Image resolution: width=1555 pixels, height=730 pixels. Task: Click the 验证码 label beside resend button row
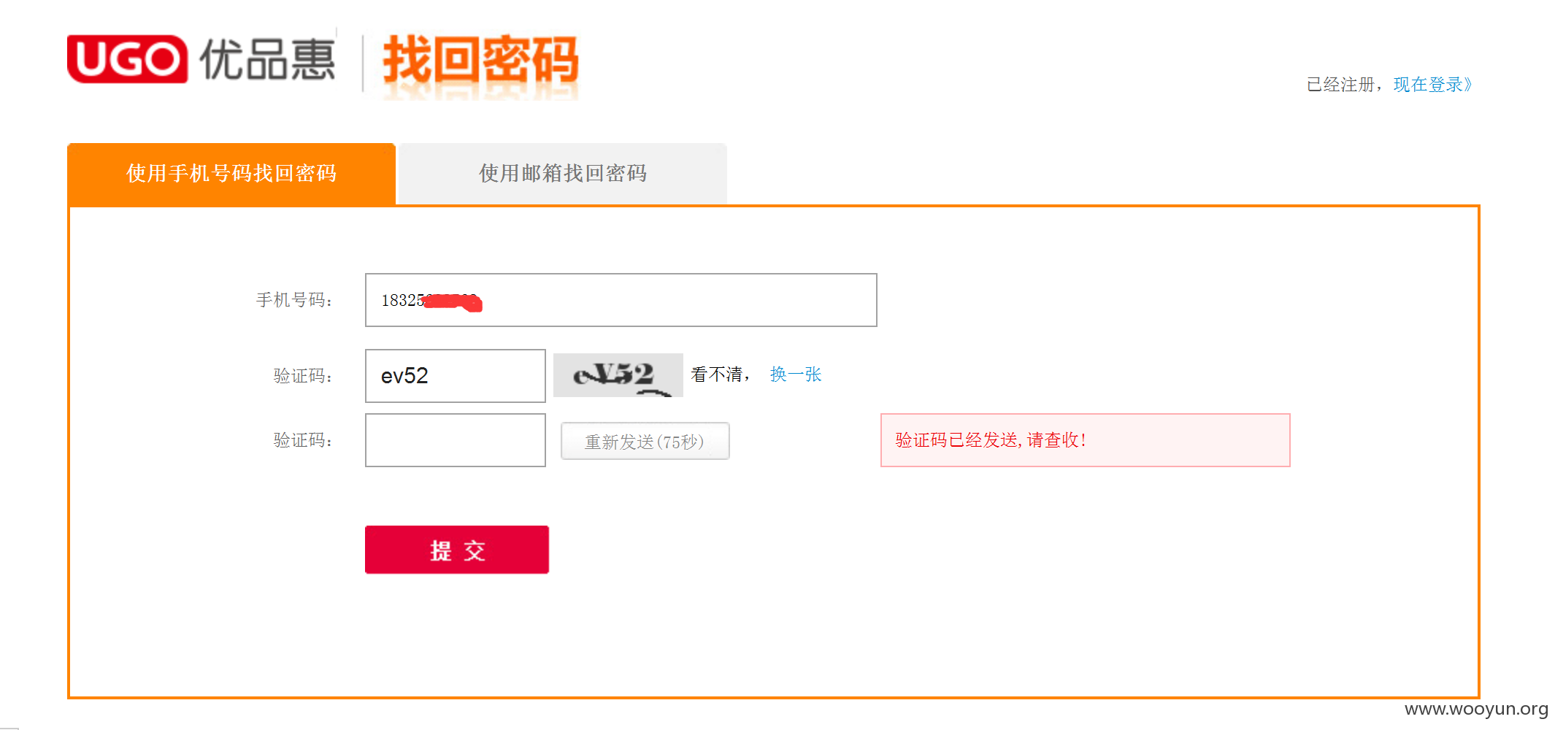pos(303,440)
